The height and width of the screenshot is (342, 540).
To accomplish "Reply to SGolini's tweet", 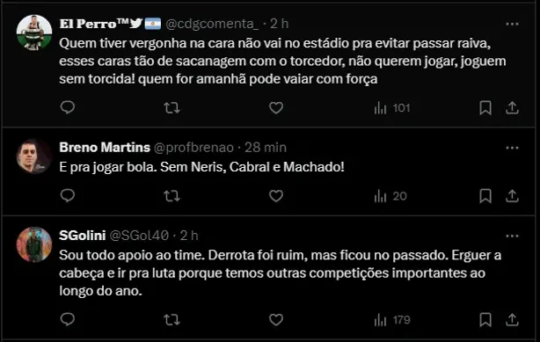I will click(x=68, y=320).
